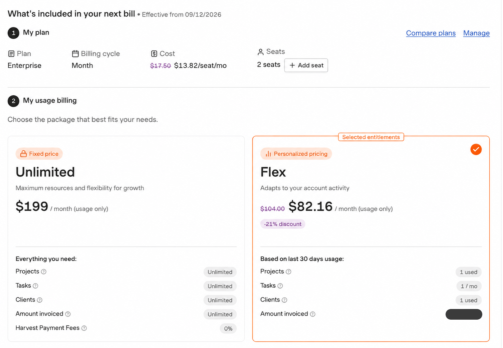Click the Cost dollar icon
503x348 pixels.
[x=154, y=54]
